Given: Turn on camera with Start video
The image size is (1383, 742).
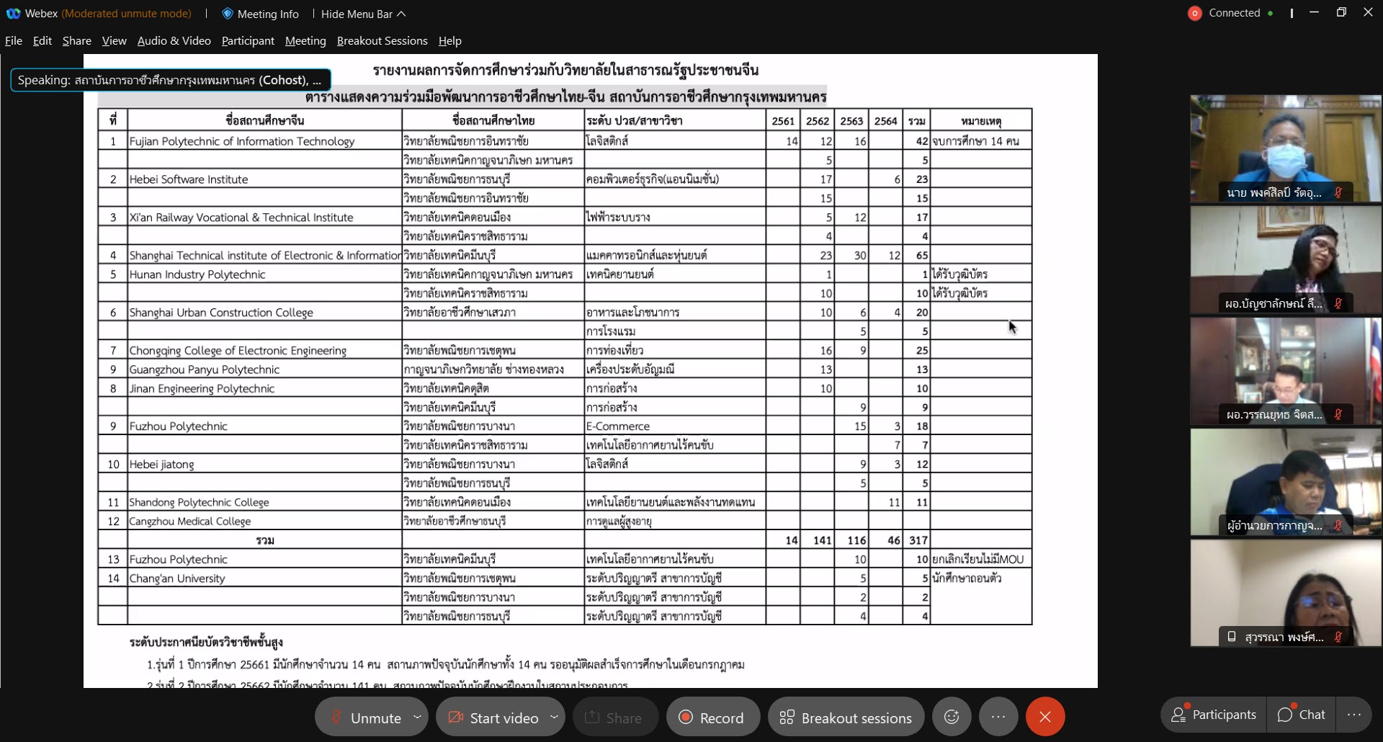Looking at the screenshot, I should click(x=493, y=718).
